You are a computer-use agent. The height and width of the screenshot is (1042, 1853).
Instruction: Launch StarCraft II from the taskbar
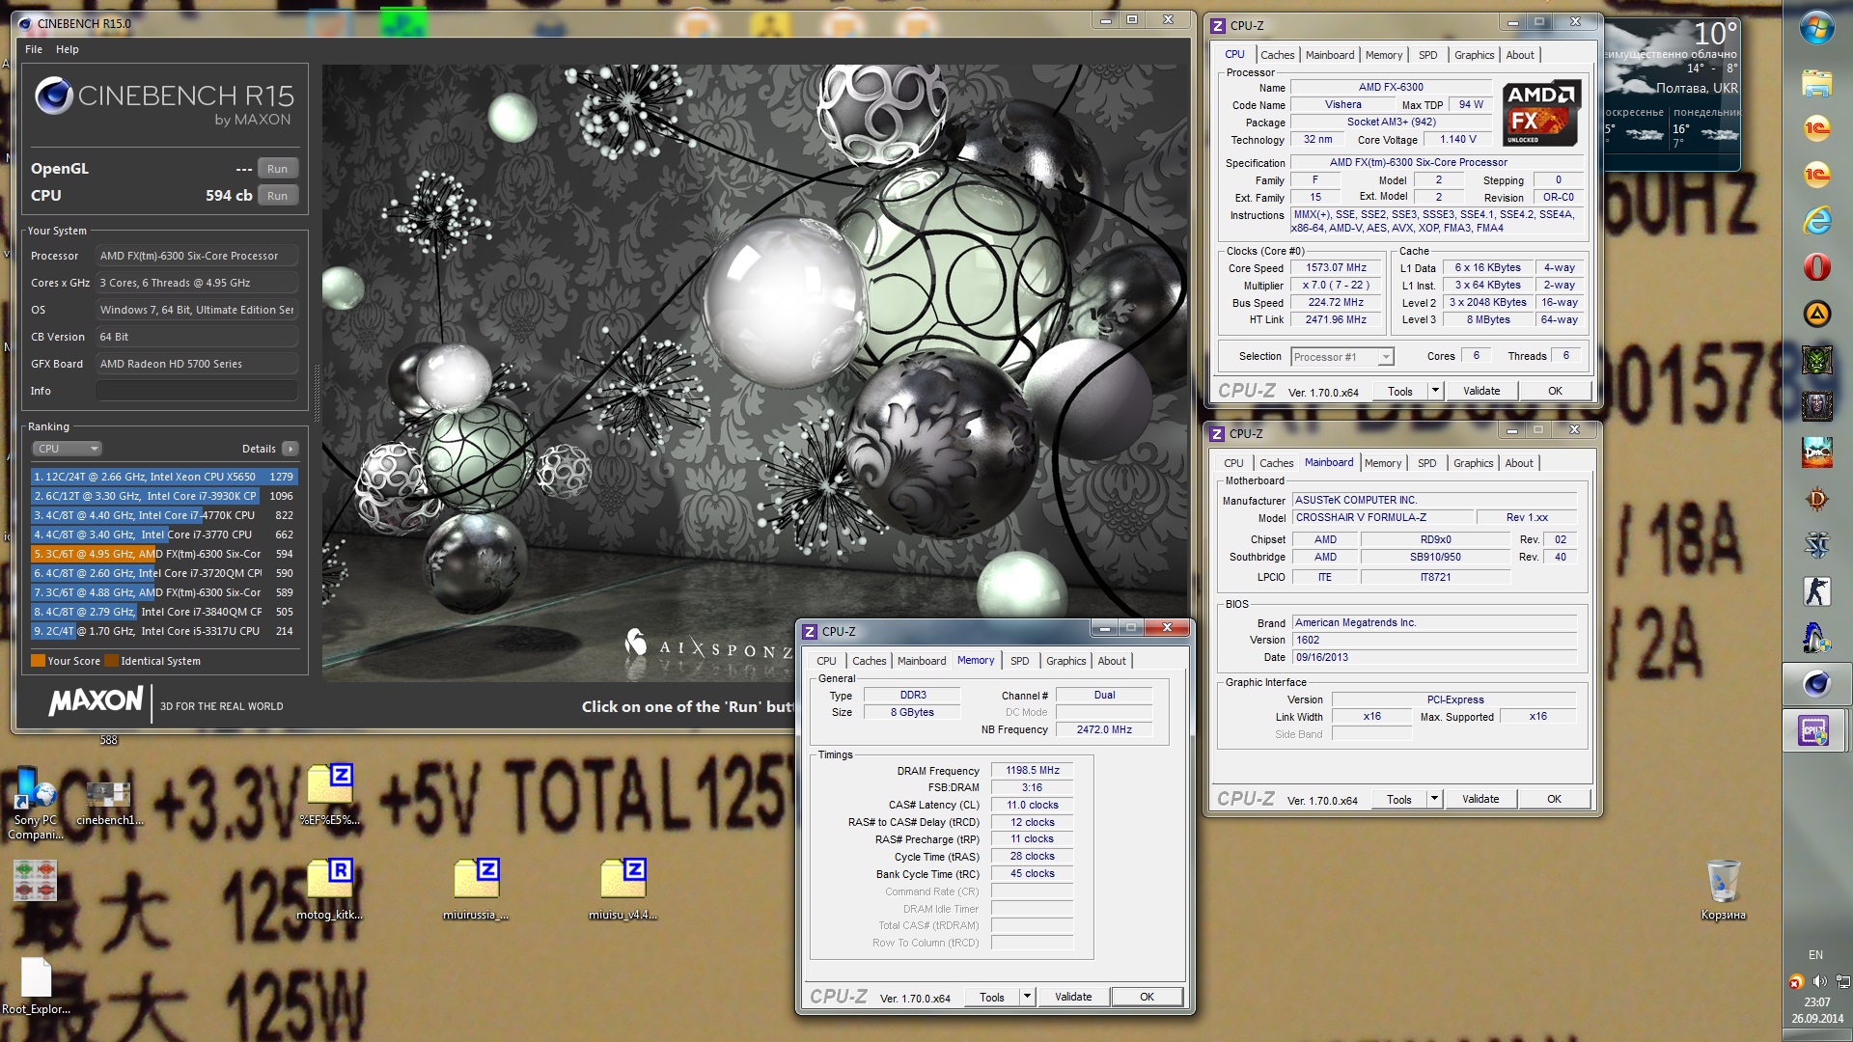[1816, 545]
